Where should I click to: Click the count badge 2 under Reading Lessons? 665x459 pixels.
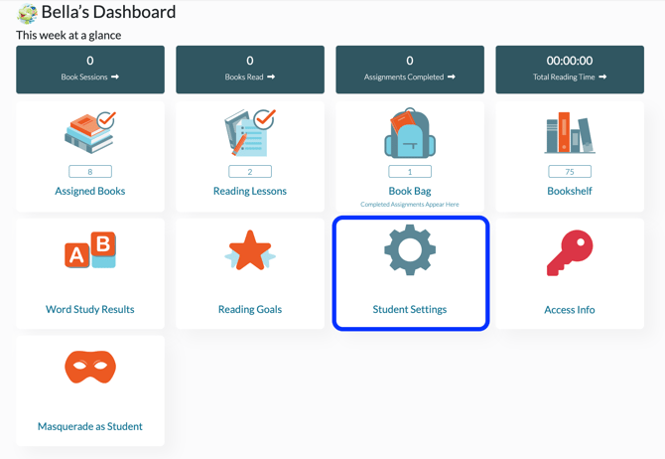[x=250, y=172]
